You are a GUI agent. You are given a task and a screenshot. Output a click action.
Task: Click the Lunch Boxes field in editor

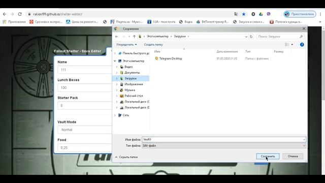85,87
